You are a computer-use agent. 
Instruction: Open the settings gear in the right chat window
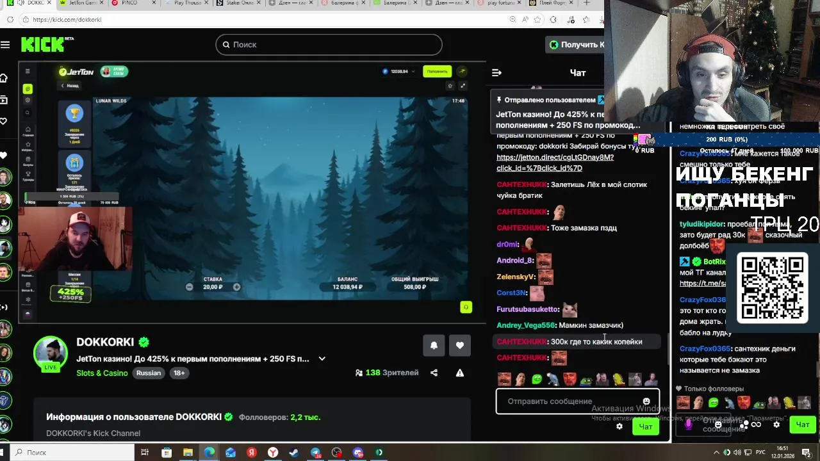[776, 425]
